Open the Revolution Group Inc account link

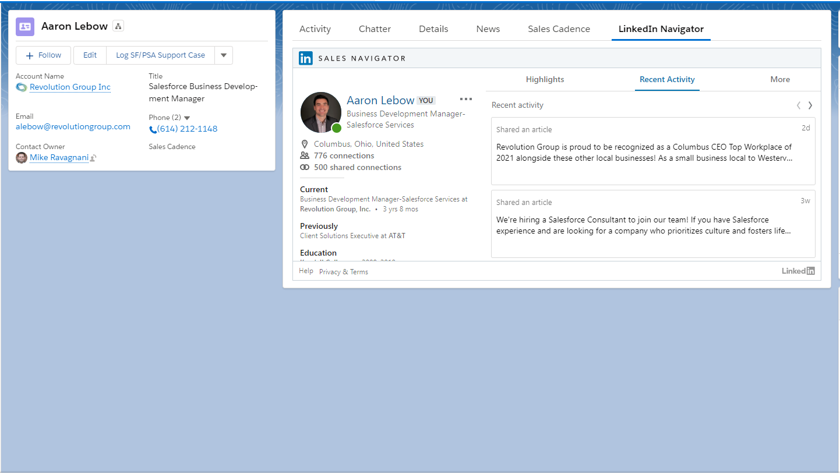click(x=70, y=87)
